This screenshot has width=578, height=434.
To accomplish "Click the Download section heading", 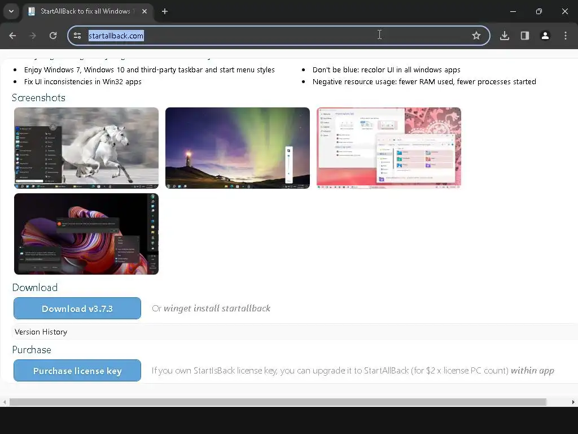I will coord(35,288).
